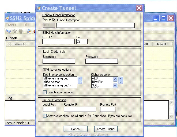Click the Port field showing 22
This screenshot has height=137, width=177.
pyautogui.click(x=82, y=41)
